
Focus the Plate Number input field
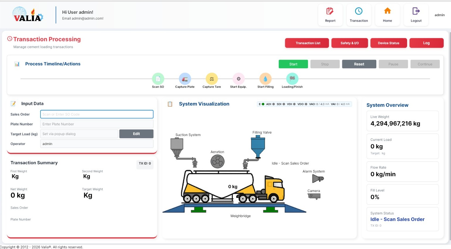pyautogui.click(x=97, y=124)
